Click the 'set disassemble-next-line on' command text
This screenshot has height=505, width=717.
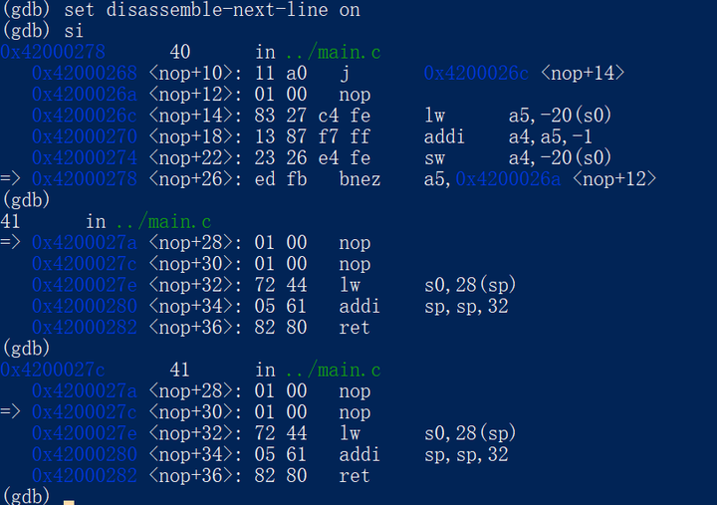(212, 10)
